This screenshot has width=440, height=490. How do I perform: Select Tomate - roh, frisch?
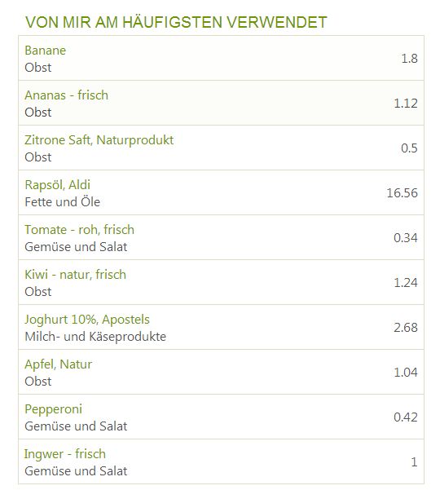click(x=79, y=230)
